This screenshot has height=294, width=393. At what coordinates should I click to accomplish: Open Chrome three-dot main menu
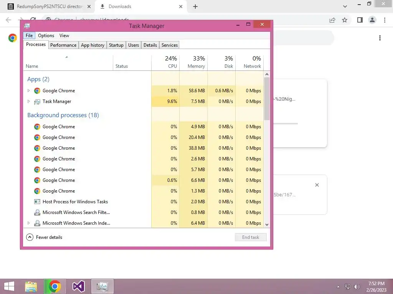(385, 20)
